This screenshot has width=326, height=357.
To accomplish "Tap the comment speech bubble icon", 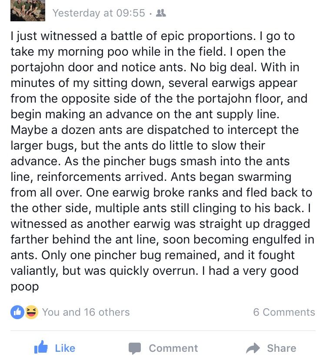I will click(135, 348).
